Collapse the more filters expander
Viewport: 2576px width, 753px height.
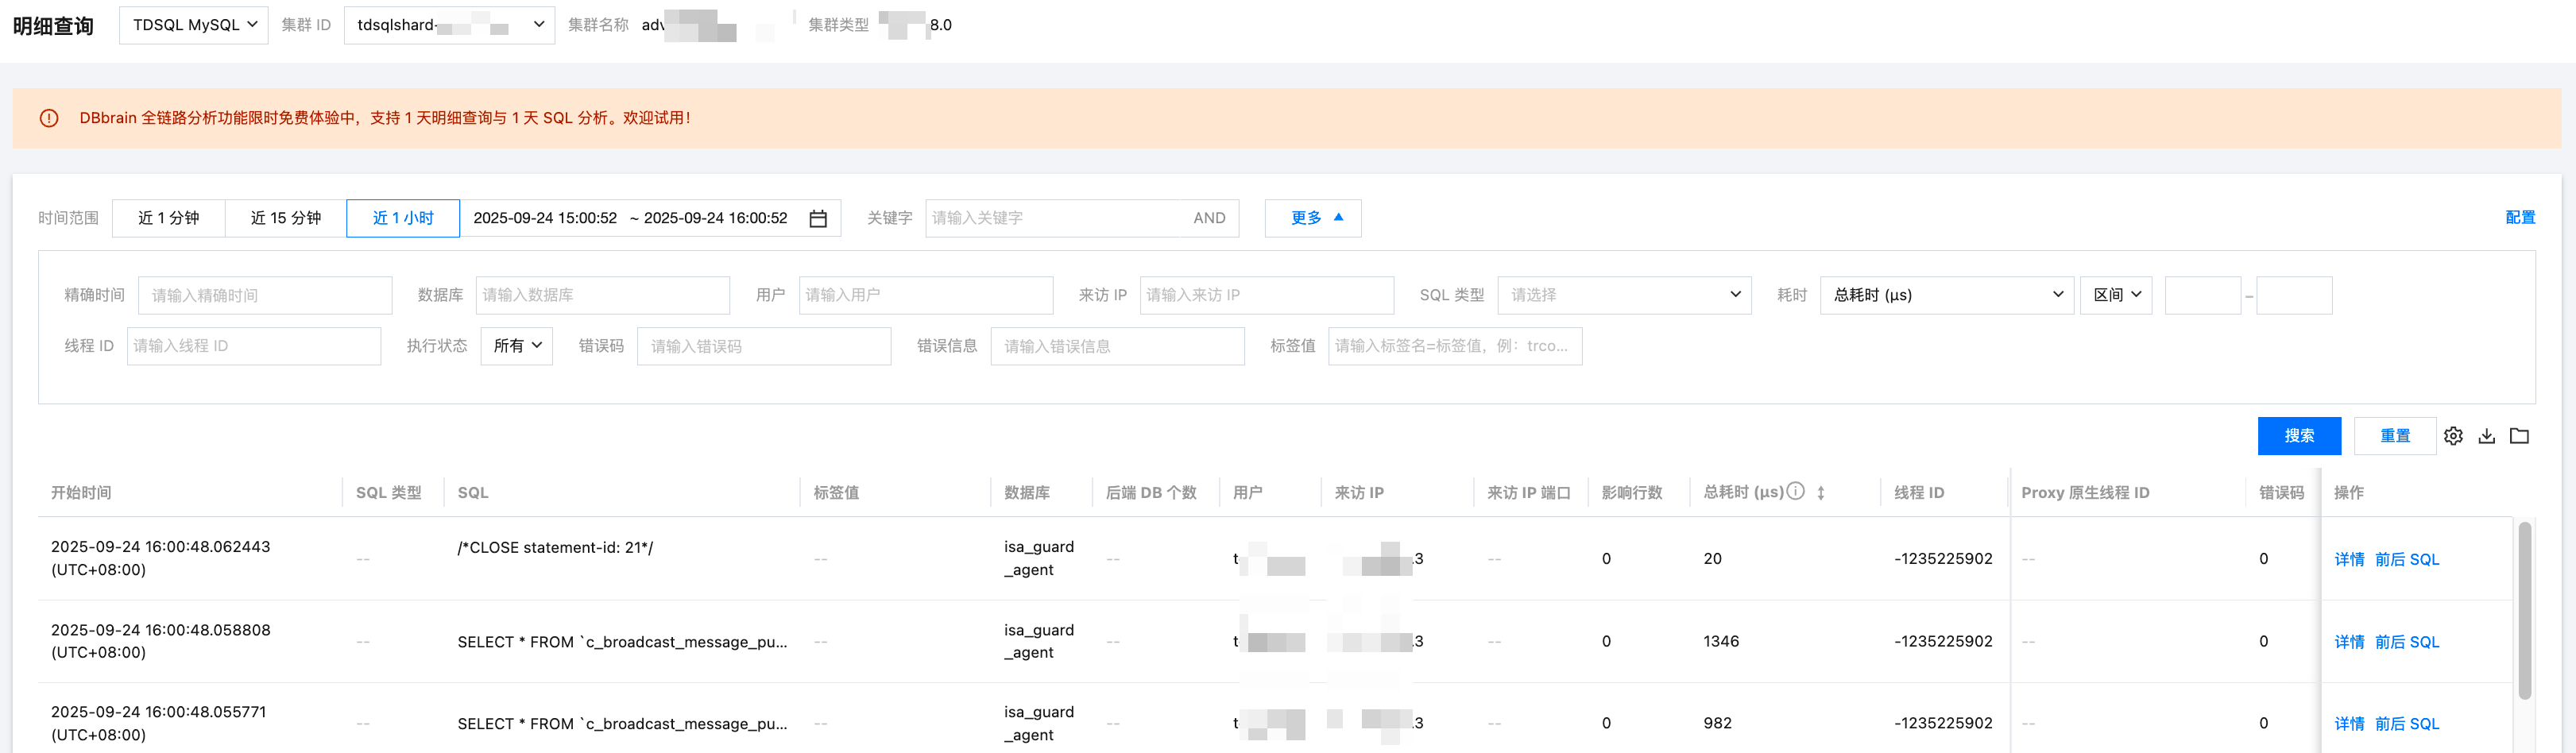pyautogui.click(x=1312, y=218)
